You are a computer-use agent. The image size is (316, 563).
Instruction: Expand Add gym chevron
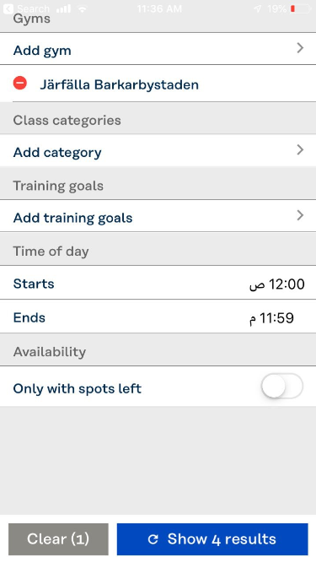300,48
